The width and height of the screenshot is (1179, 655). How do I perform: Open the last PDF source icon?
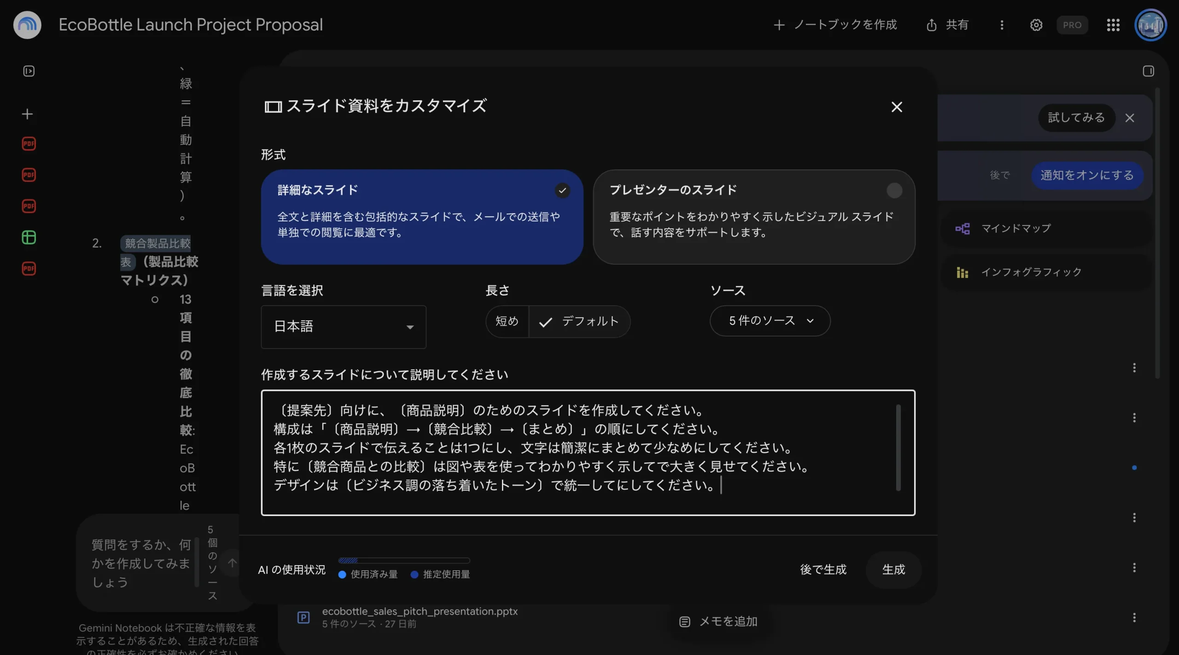pos(29,268)
